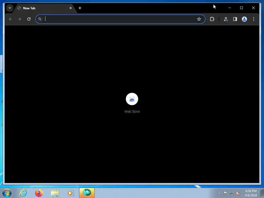264x198 pixels.
Task: Click the Show desktop strip beside the clock
Action: 262,193
